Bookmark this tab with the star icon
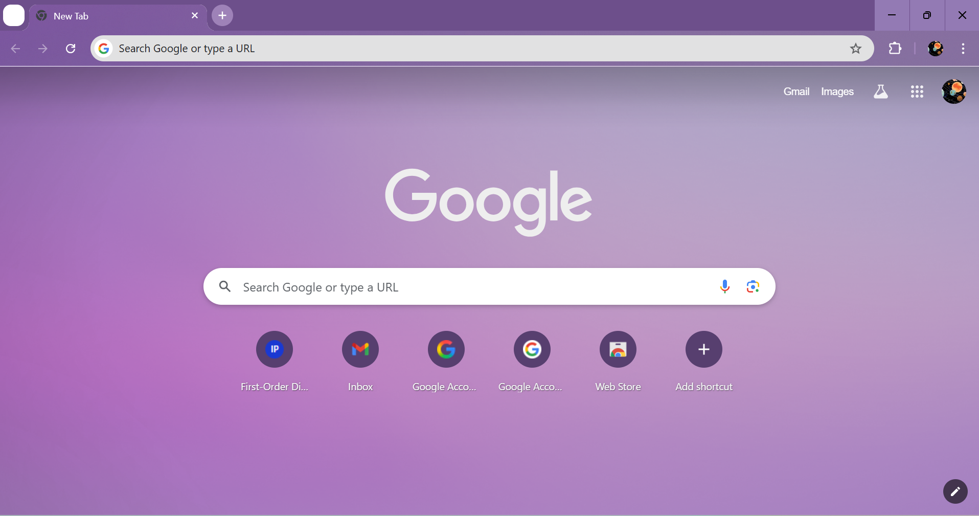This screenshot has width=979, height=516. [x=856, y=49]
